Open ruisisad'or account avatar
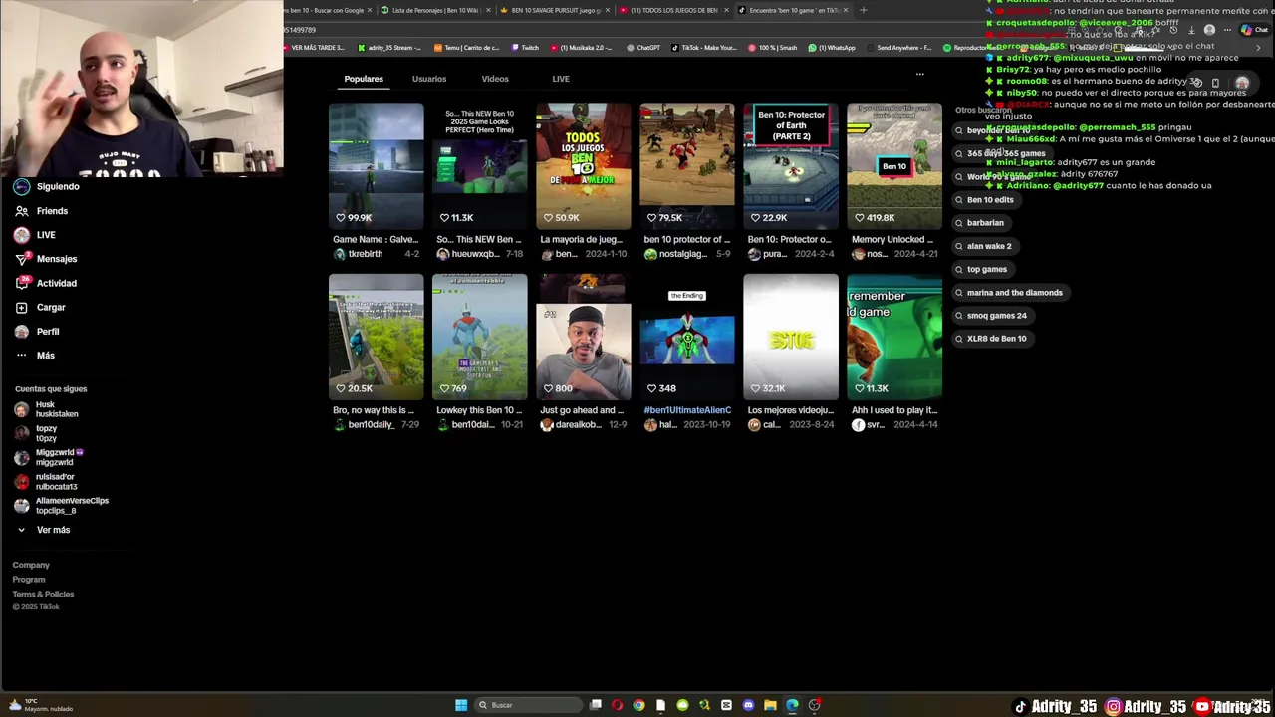 click(x=22, y=482)
